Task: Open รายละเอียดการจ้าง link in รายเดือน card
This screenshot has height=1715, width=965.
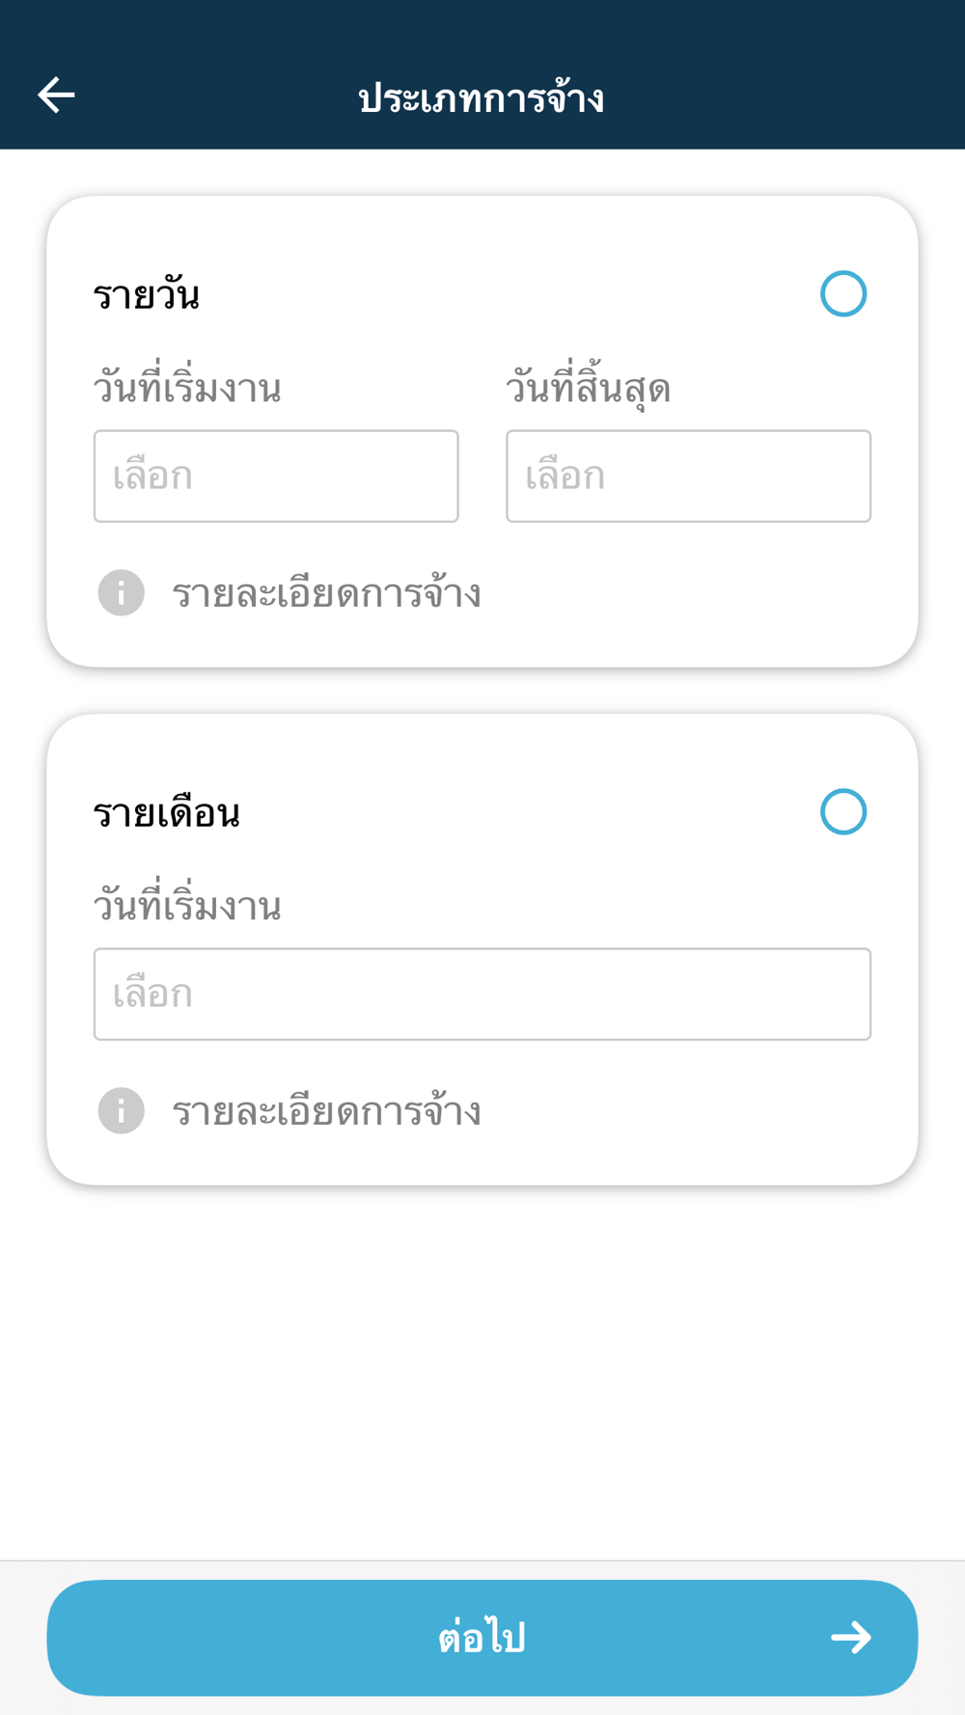Action: [x=326, y=1112]
